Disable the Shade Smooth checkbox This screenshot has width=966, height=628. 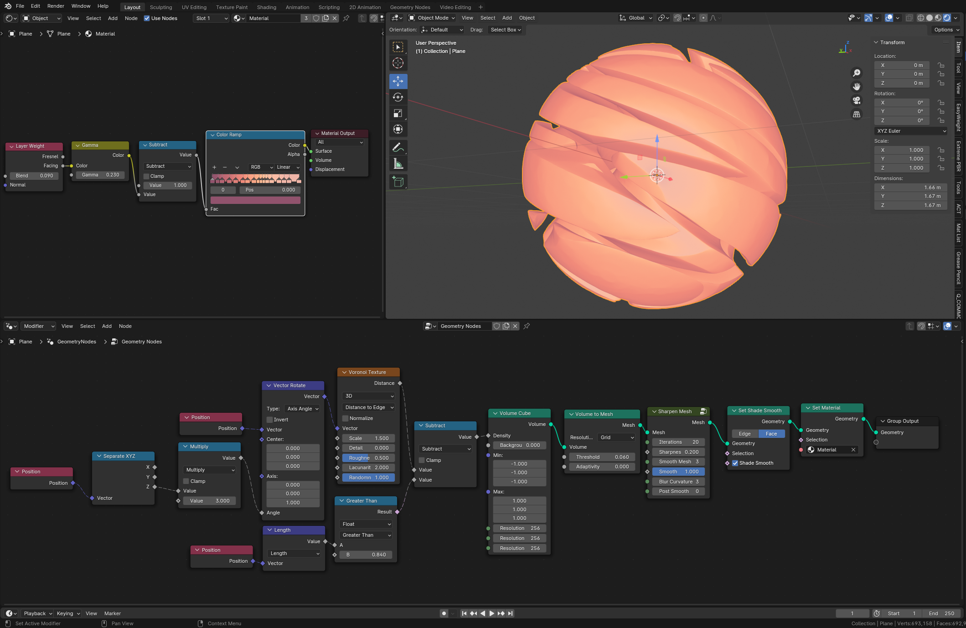click(x=735, y=463)
